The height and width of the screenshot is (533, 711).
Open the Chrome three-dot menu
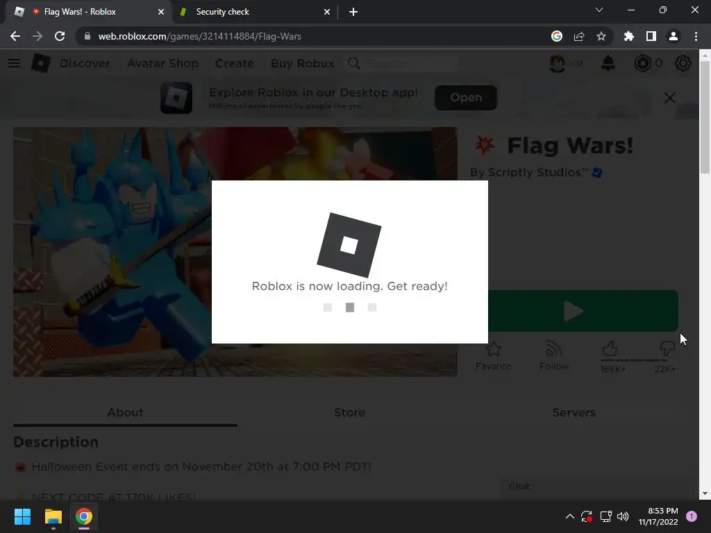(x=696, y=36)
